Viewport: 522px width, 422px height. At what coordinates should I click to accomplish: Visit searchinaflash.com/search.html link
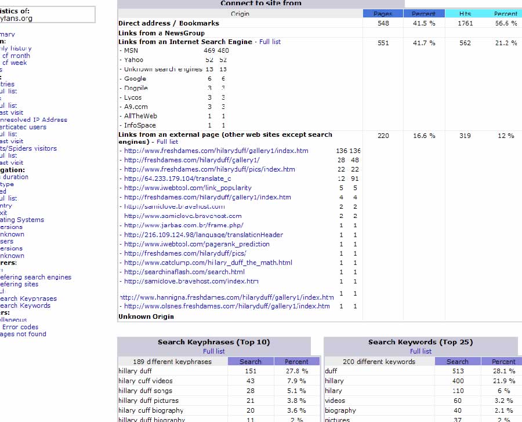[x=184, y=272]
